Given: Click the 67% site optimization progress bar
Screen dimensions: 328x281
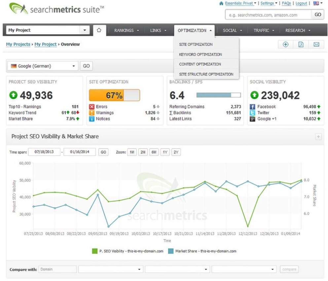Looking at the screenshot, I should 114,95.
